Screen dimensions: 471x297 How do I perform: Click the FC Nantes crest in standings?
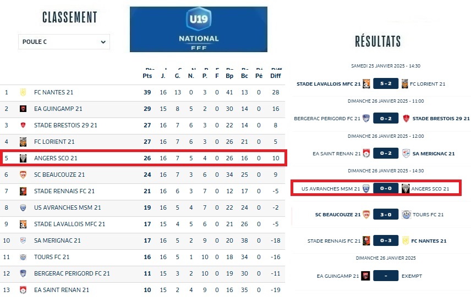(23, 92)
